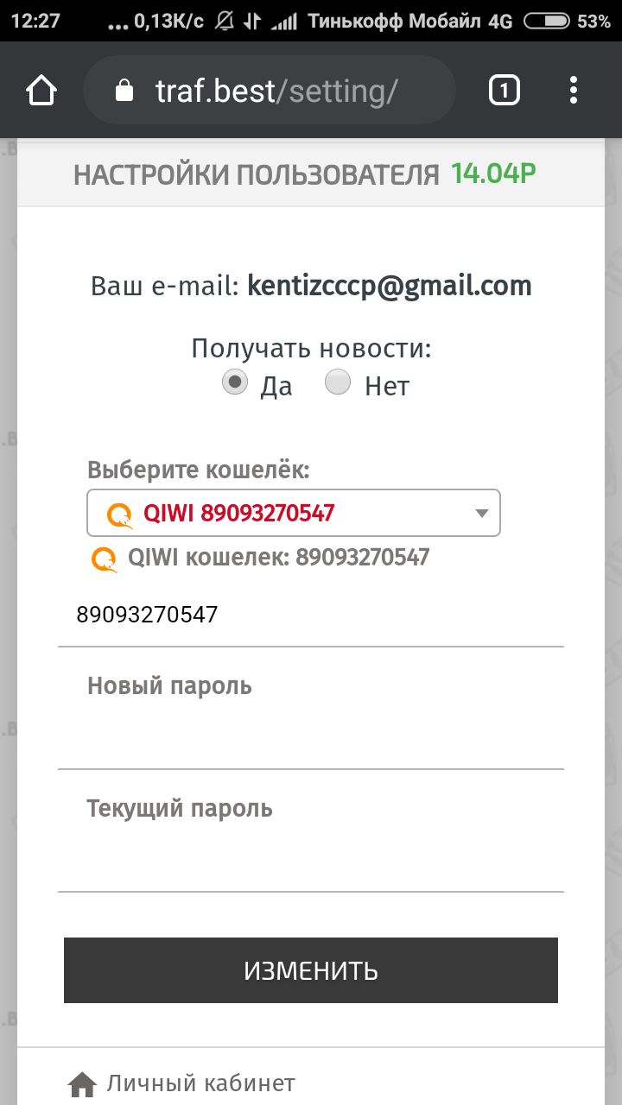Image resolution: width=622 pixels, height=1105 pixels.
Task: Tap the ИЗМЕНИТЬ button
Action: point(311,970)
